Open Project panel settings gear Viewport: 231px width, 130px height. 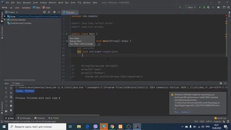(55, 12)
